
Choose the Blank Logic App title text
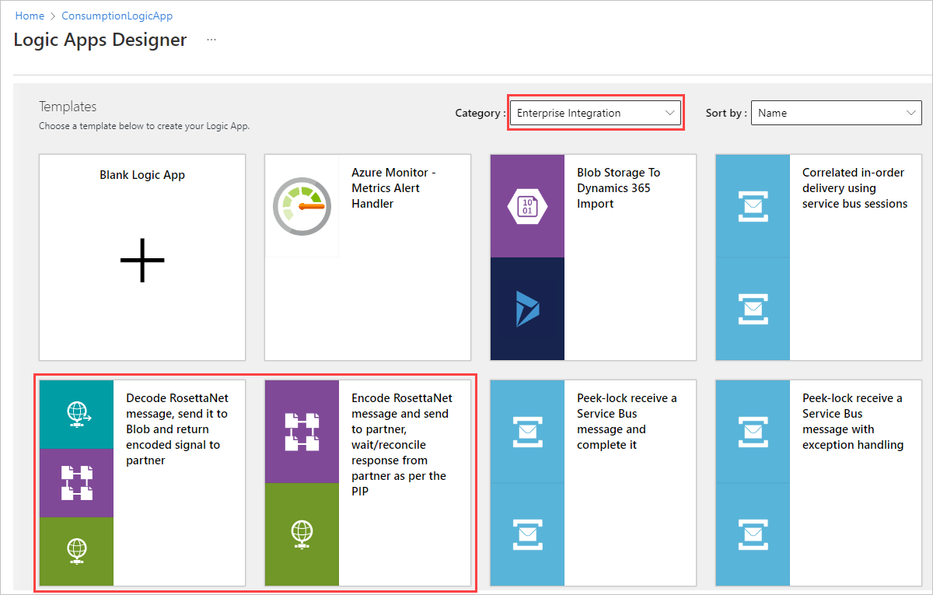point(142,175)
